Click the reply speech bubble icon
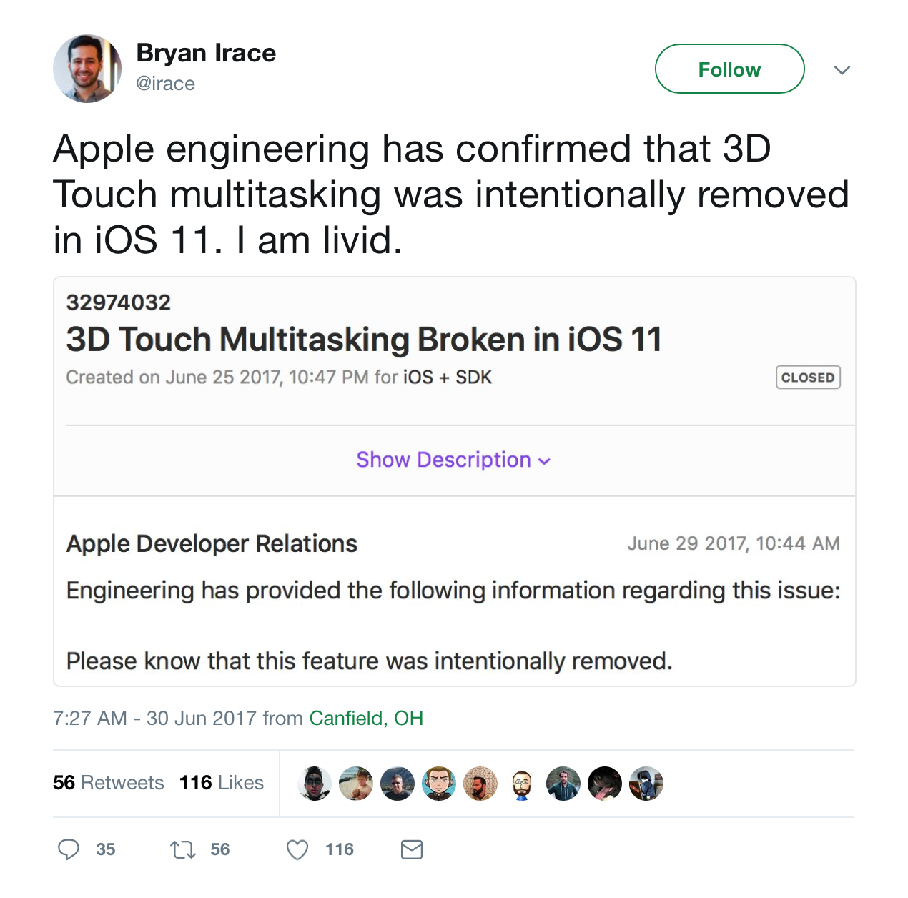Viewport: 908px width, 898px height. coord(69,849)
